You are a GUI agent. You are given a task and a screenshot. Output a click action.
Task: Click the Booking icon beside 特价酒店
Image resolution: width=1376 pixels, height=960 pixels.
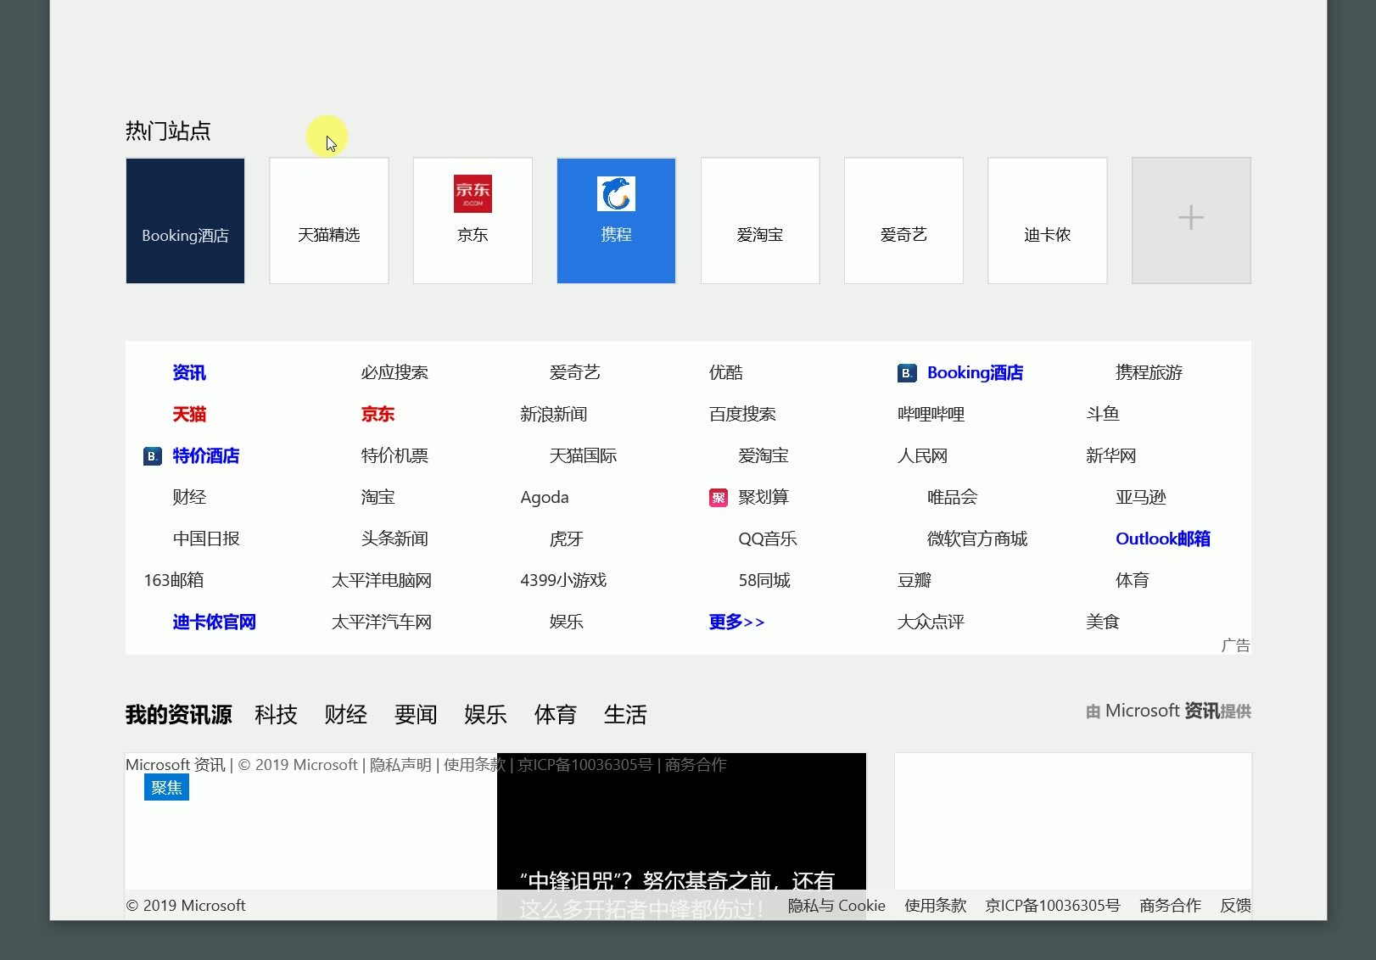click(x=153, y=456)
